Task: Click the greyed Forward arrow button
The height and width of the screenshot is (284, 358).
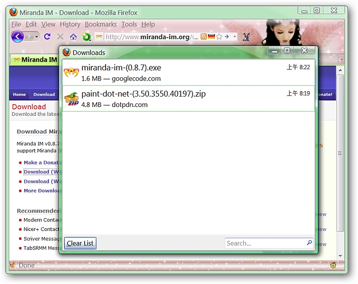Action: tap(29, 36)
